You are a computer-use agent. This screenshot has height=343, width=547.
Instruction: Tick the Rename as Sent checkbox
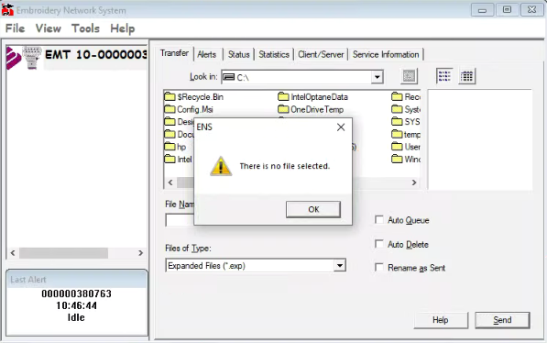pyautogui.click(x=378, y=268)
